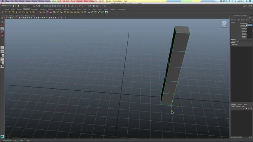Select the polygon sphere shelf icon
Viewport: 253px width, 142px height.
tap(6, 12)
